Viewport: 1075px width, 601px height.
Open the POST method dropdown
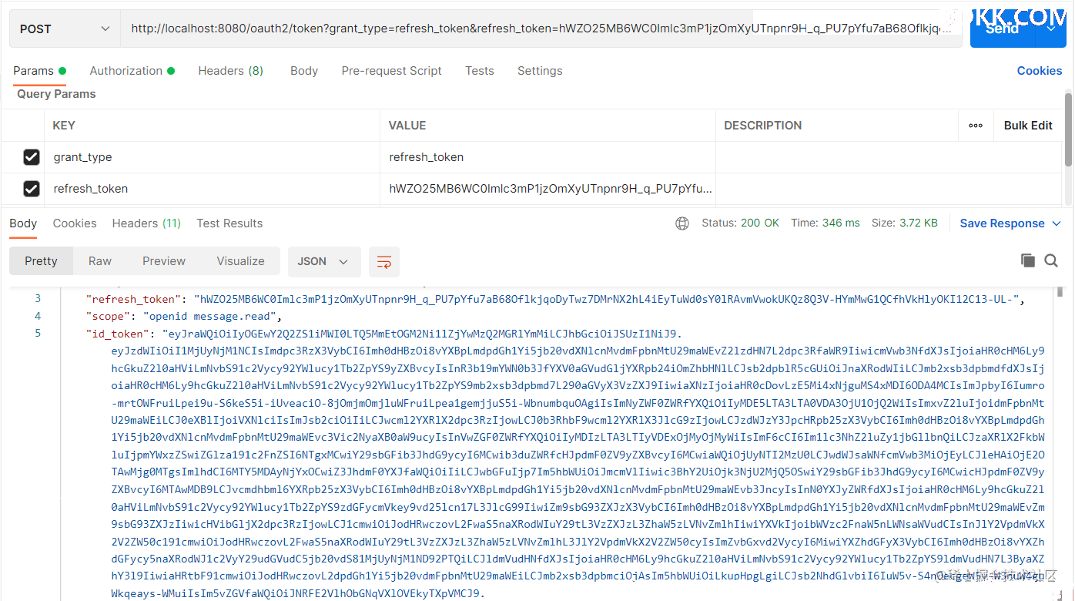[x=65, y=29]
